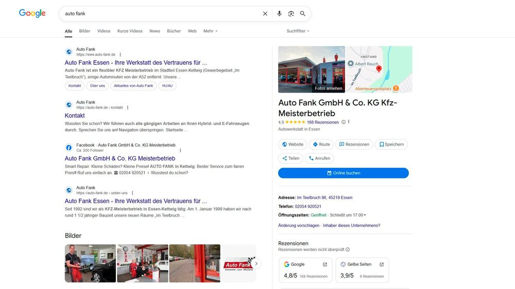
Task: Open three-dot menu beside Kontakt result URL
Action: point(127,107)
